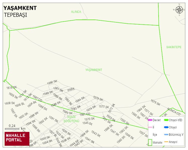Viewport: 188px width, 150px height.
Task: Click the 1579 SK street label
Action: click(98, 98)
